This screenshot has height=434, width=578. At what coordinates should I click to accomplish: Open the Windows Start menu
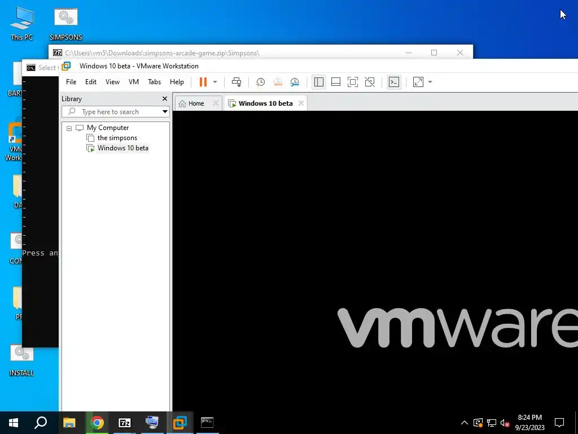click(14, 423)
